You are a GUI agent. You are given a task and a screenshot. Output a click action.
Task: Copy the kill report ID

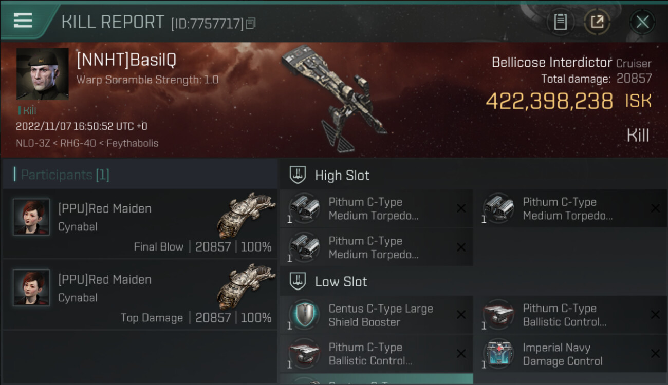(251, 23)
